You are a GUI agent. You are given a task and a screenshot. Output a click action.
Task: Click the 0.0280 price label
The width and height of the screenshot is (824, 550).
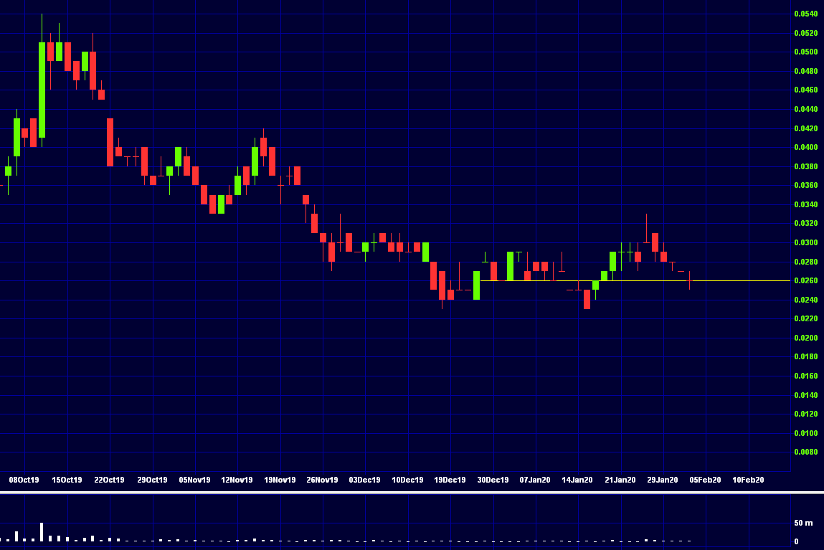point(805,262)
